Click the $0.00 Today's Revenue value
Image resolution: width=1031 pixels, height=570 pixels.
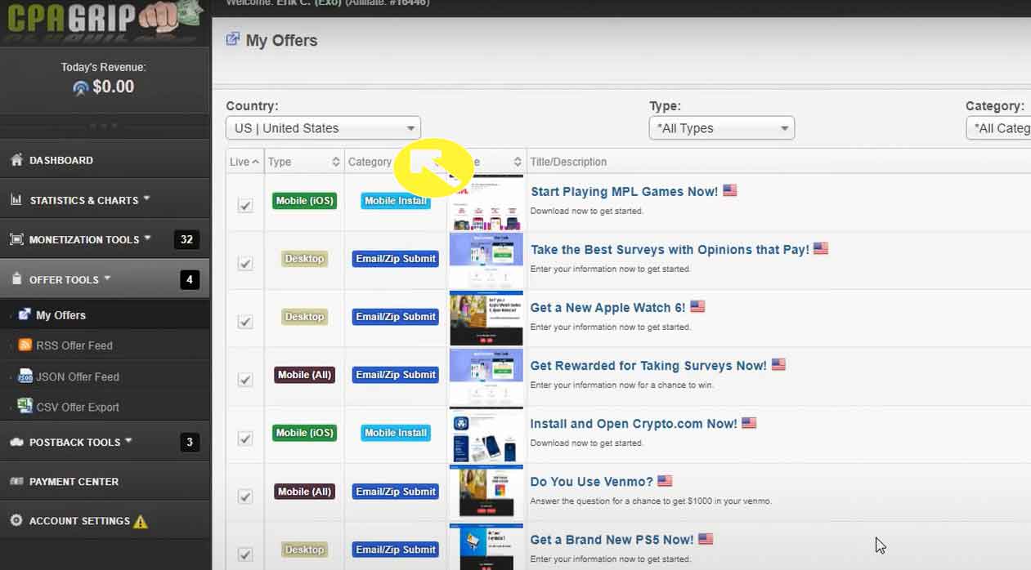point(113,87)
